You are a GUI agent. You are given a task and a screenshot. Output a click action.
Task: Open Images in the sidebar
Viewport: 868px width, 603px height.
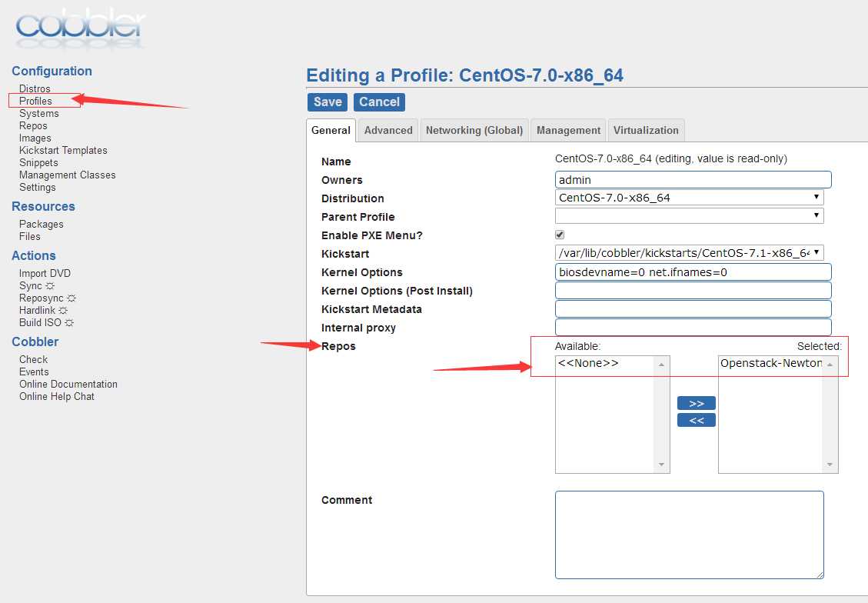click(35, 138)
